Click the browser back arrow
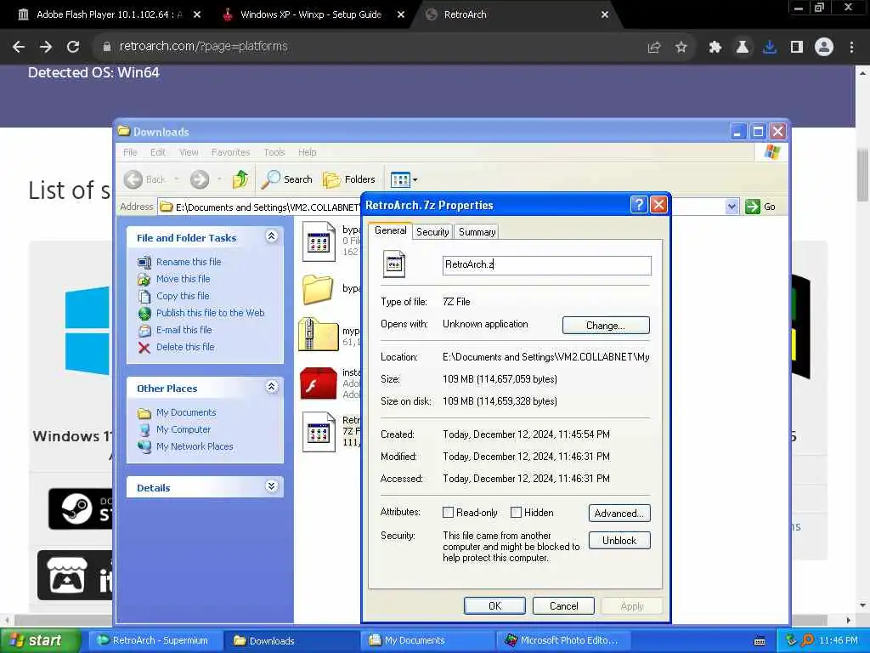 (x=19, y=47)
